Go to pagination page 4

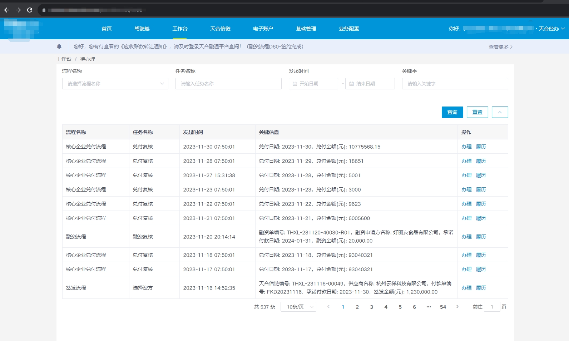pyautogui.click(x=386, y=307)
